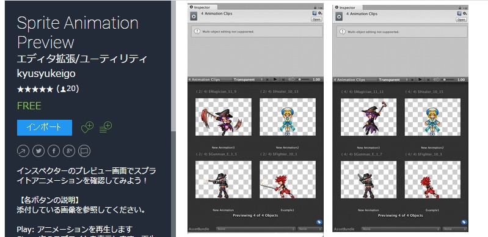Step to next frame in first screenshot
Image resolution: width=488 pixels, height=237 pixels.
[x=283, y=80]
